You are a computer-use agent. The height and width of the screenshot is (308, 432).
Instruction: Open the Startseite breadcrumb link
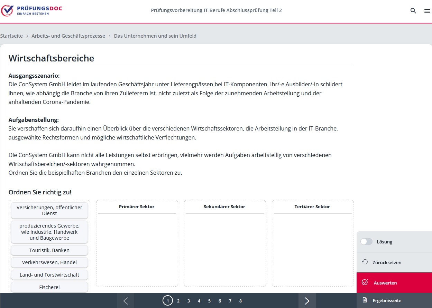point(11,36)
